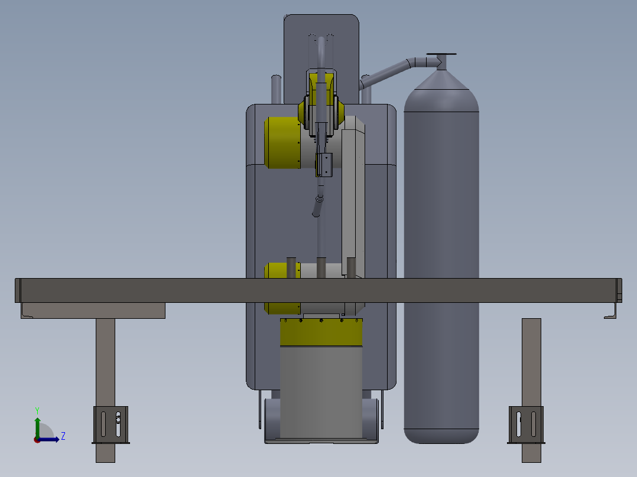Select the flat cap on top of the gas cylinder
Image resolution: width=637 pixels, height=477 pixels.
pos(441,54)
